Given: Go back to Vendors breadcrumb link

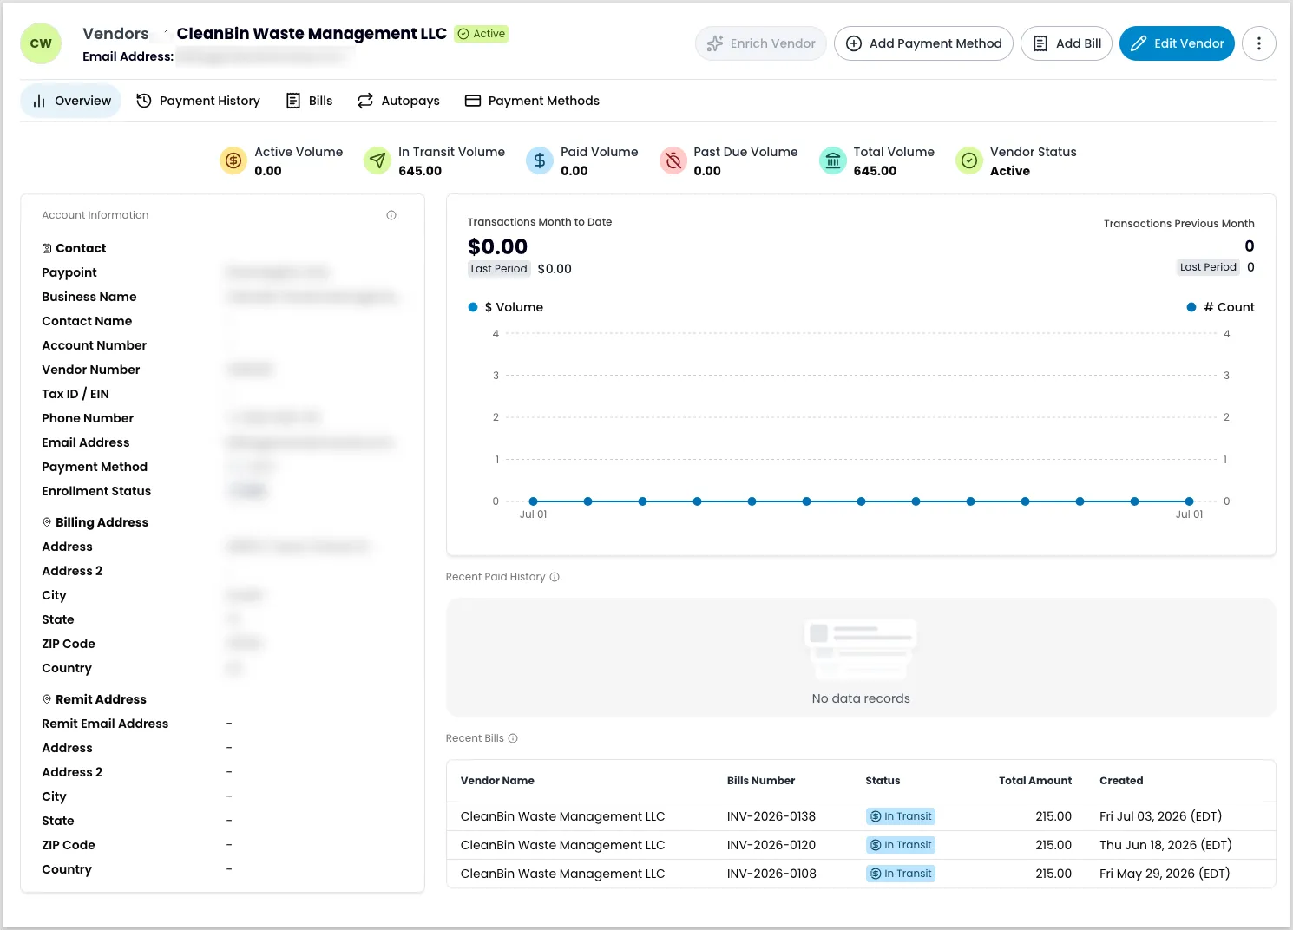Looking at the screenshot, I should 115,34.
